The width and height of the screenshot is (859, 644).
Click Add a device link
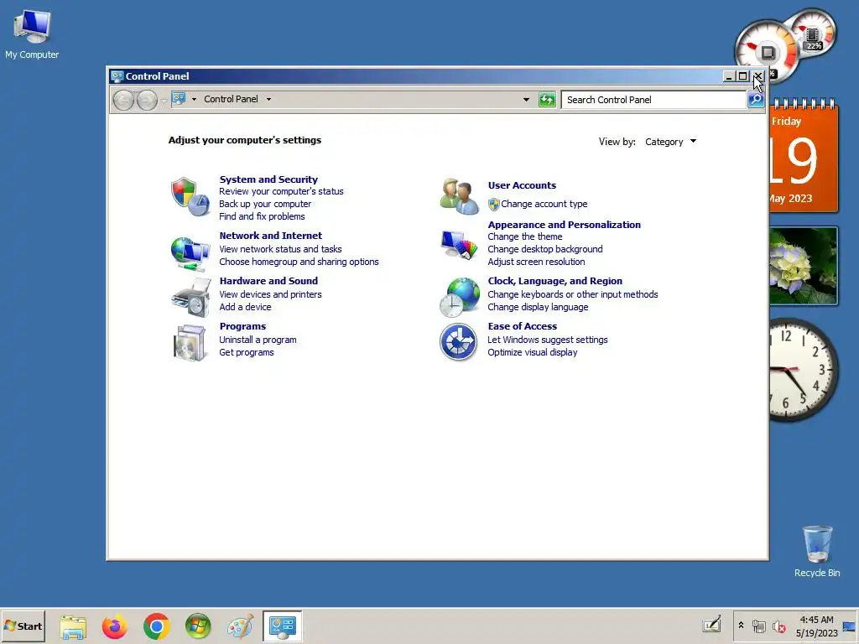[x=245, y=307]
